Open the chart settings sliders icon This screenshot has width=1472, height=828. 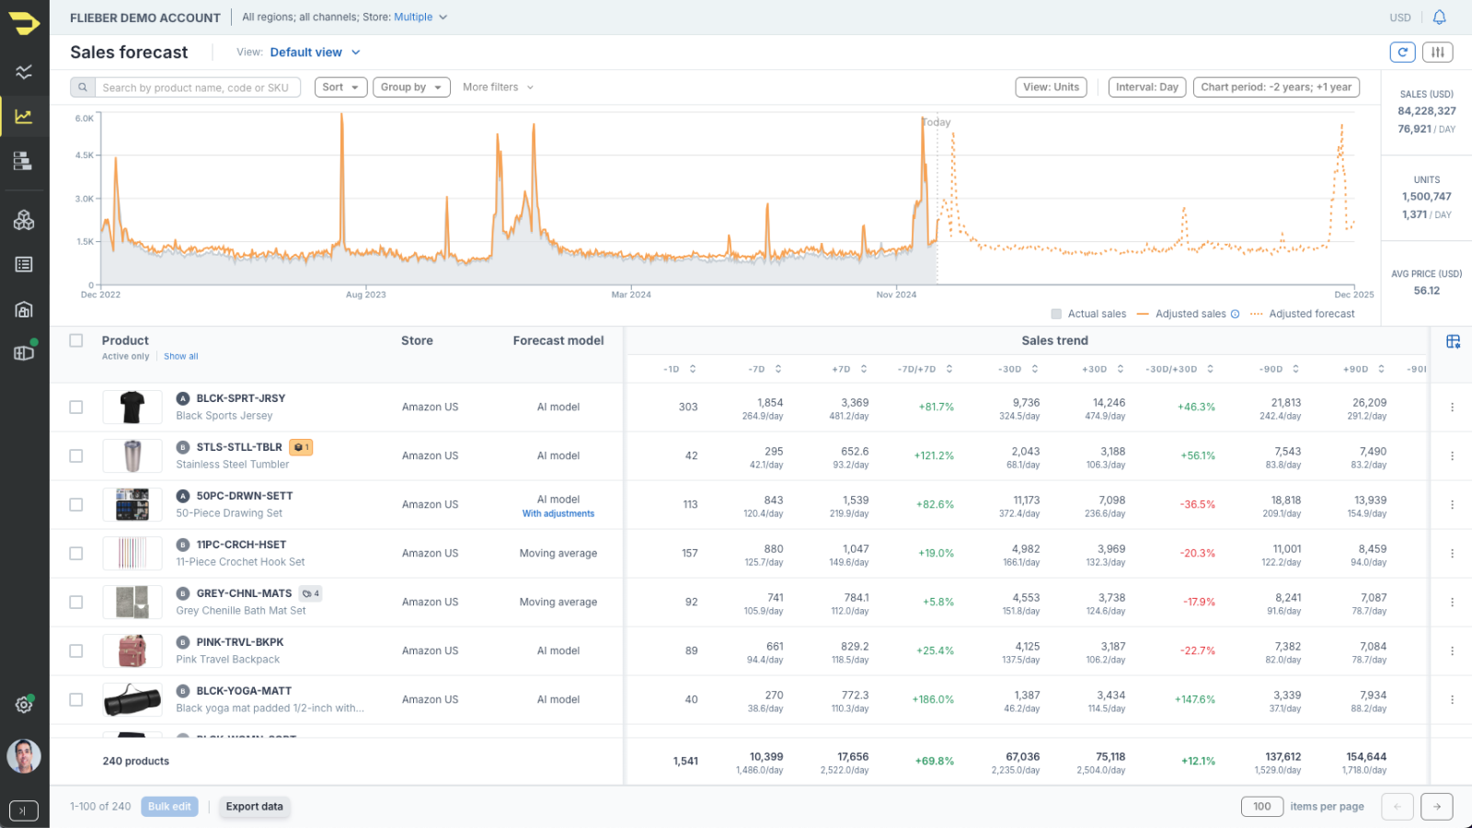pos(1438,52)
